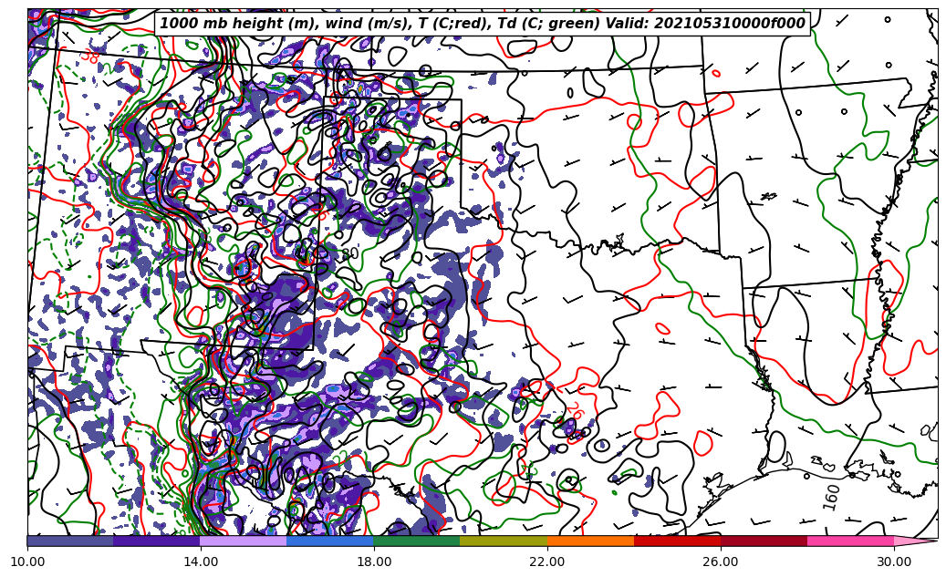Image resolution: width=946 pixels, height=577 pixels.
Task: Select the 18.00 colorbar tick label
Action: pyautogui.click(x=374, y=562)
